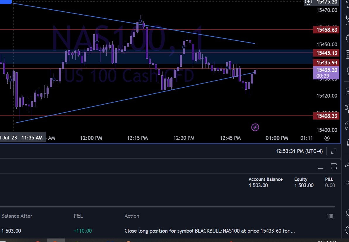This screenshot has width=349, height=242.
Task: Click the 15420.00 price axis label
Action: [x=327, y=96]
